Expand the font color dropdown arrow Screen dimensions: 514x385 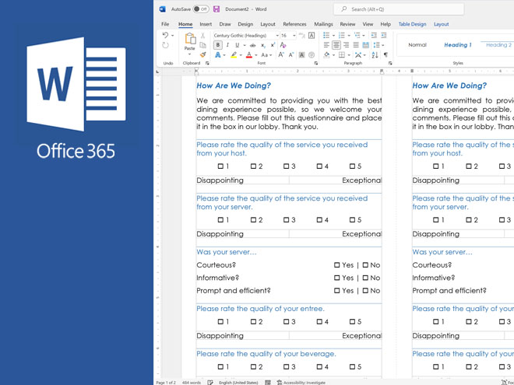pyautogui.click(x=256, y=56)
